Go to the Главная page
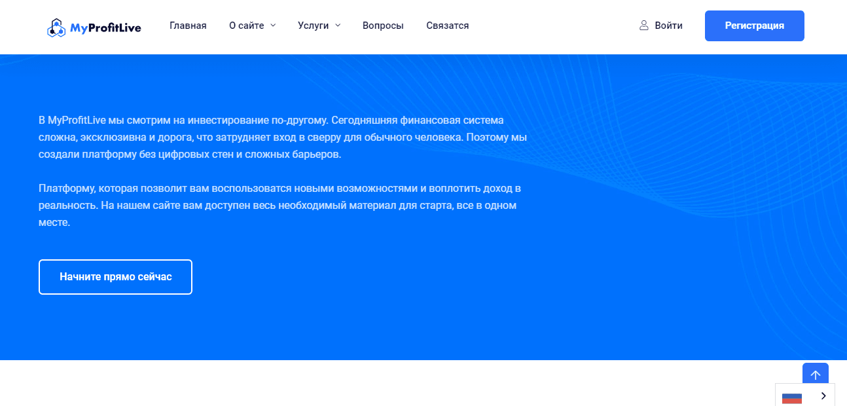Screen dimensions: 847x406 [188, 26]
